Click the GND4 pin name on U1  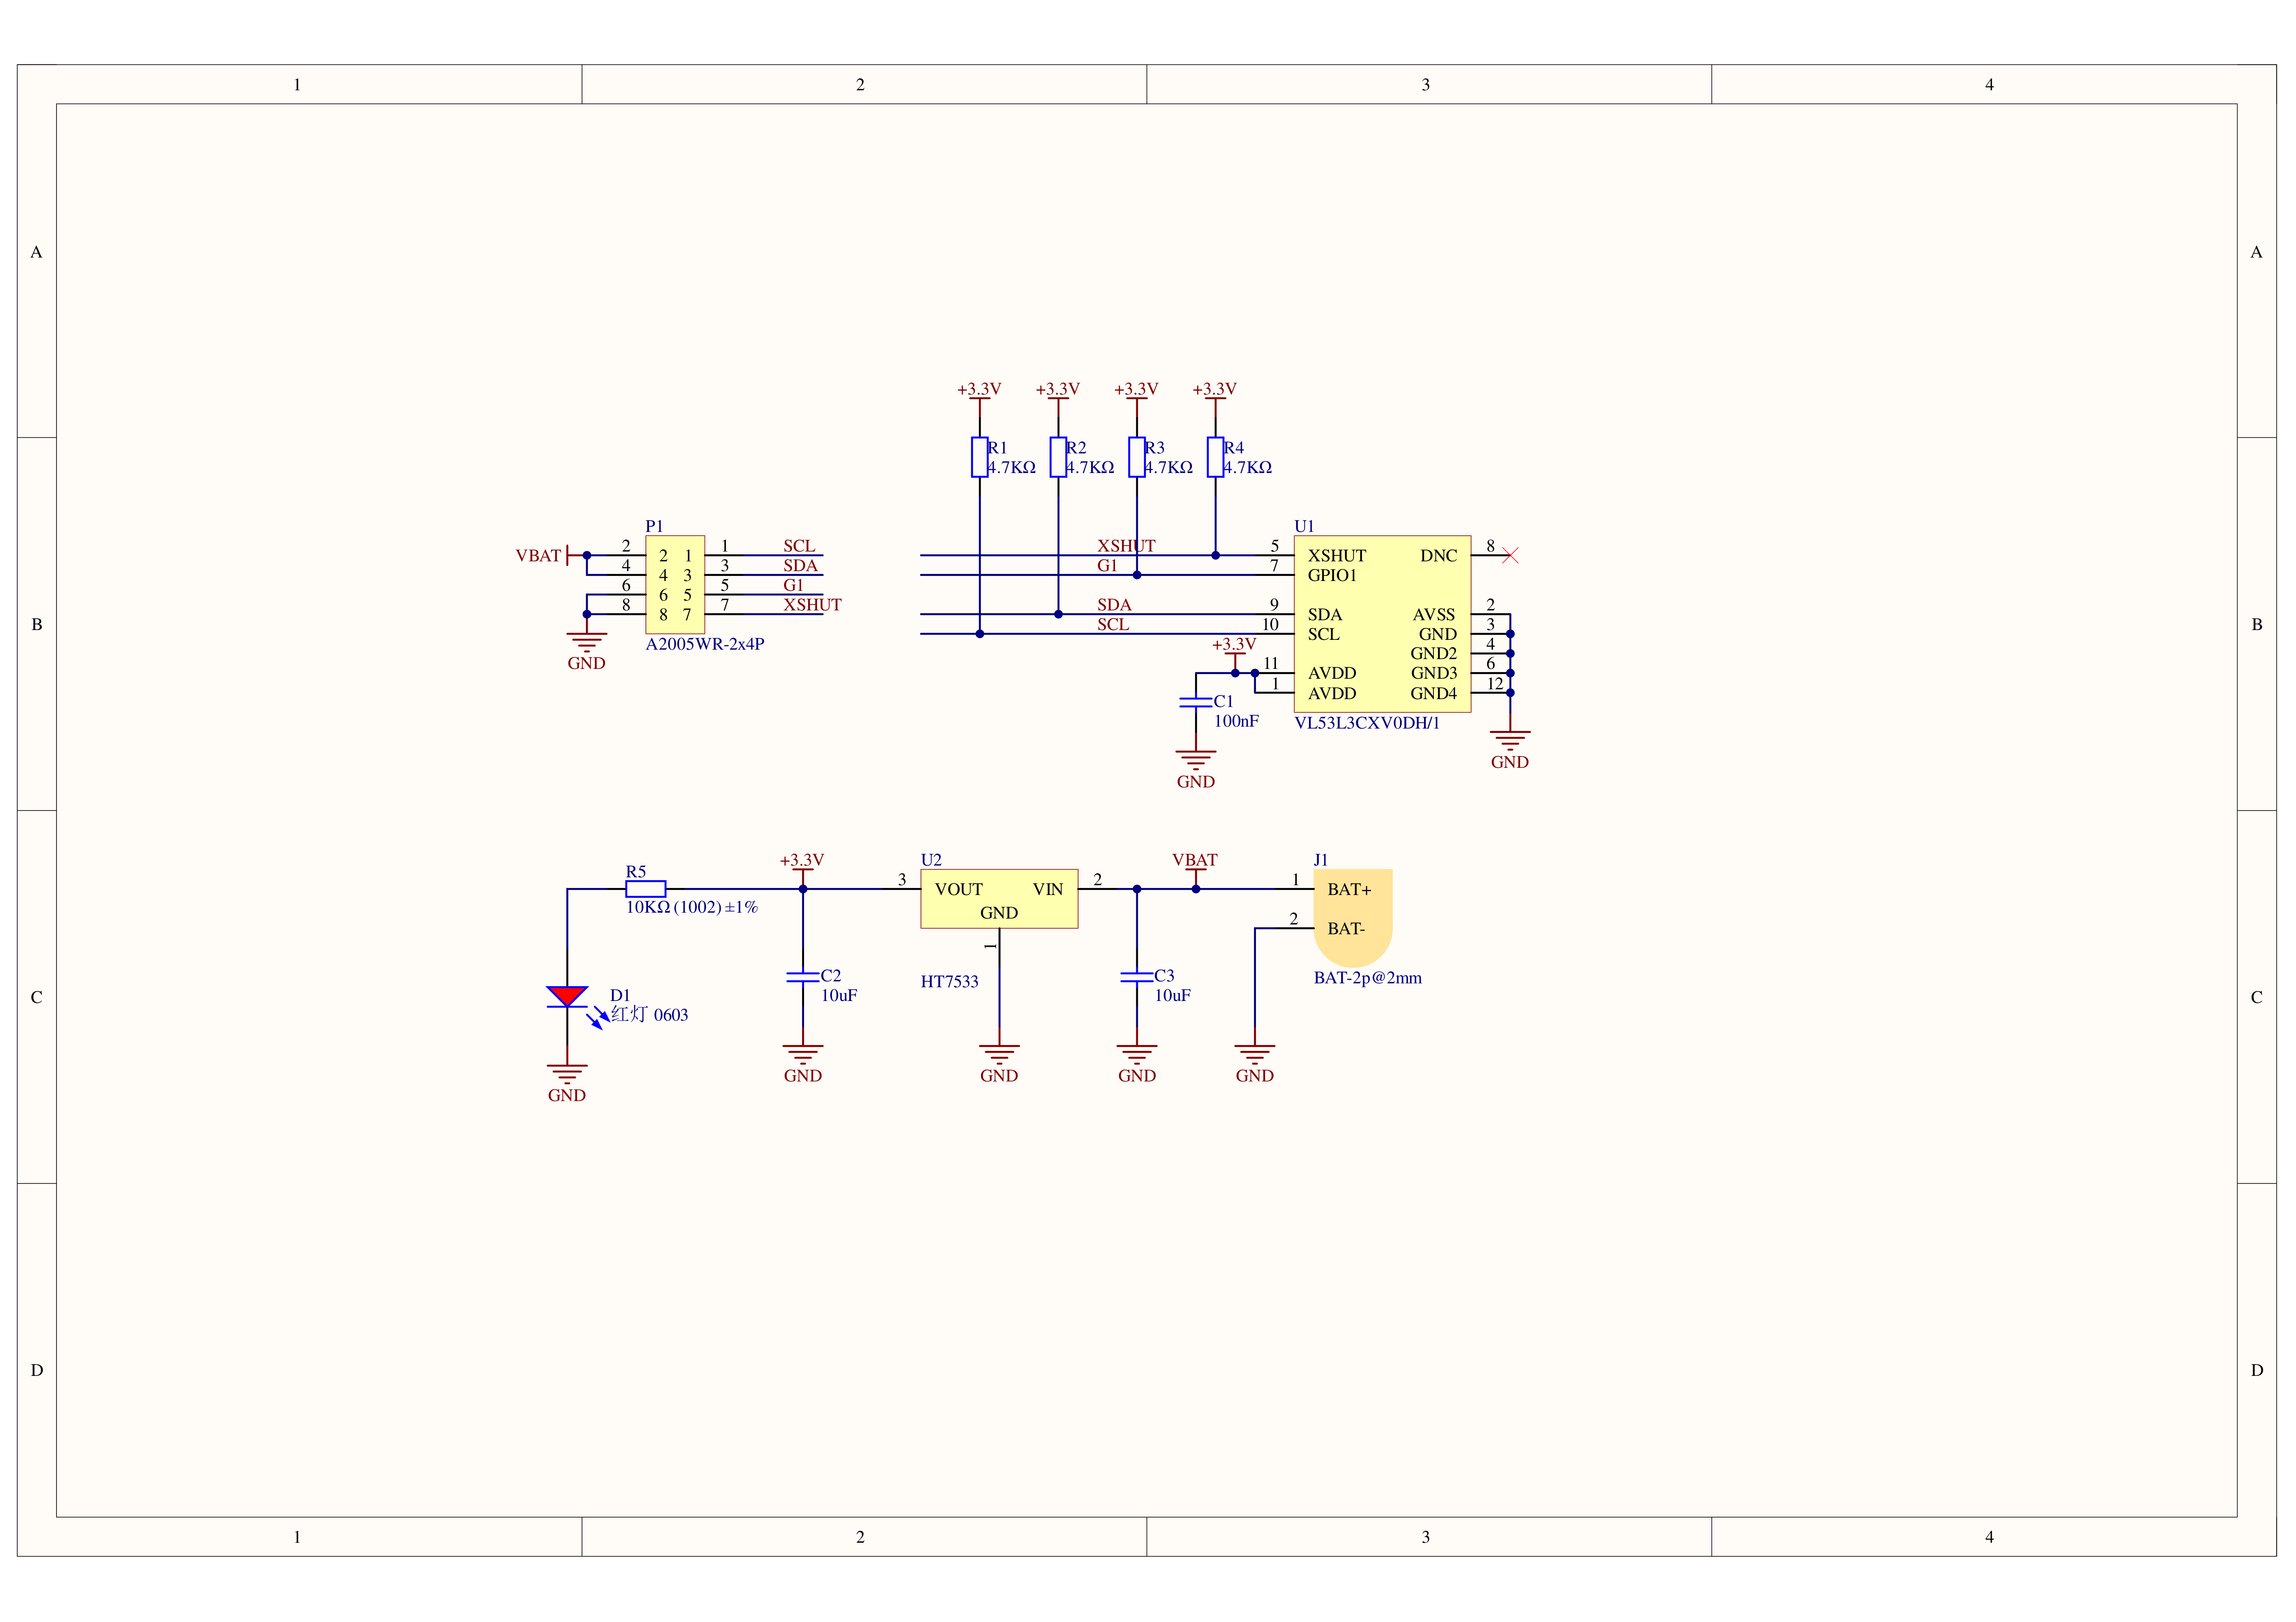(x=1434, y=694)
